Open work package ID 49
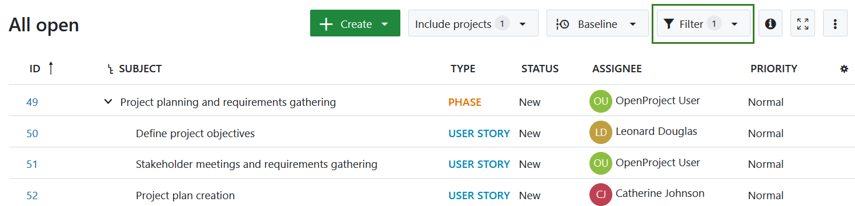 coord(32,102)
